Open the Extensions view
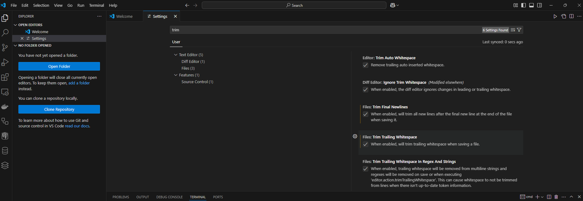 (5, 77)
